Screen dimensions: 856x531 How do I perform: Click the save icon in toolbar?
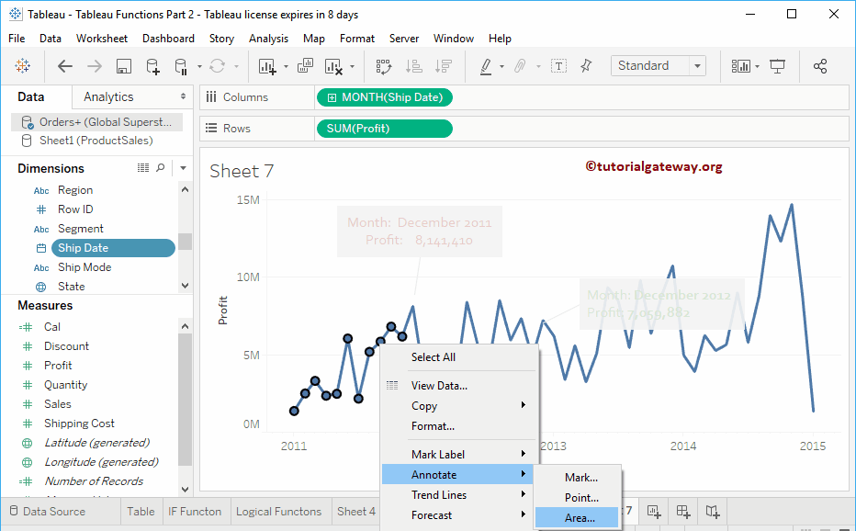coord(124,66)
